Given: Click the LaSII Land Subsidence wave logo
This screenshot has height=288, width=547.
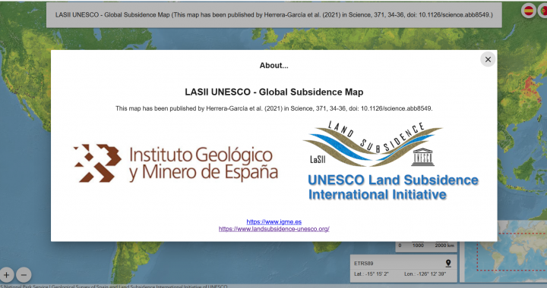Looking at the screenshot, I should pyautogui.click(x=372, y=144).
